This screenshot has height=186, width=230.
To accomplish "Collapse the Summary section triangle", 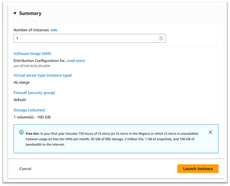I will tap(15, 14).
